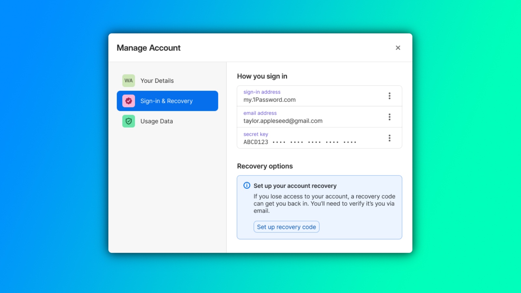Click the recovery code description paragraph
Image resolution: width=521 pixels, height=293 pixels.
click(x=324, y=203)
